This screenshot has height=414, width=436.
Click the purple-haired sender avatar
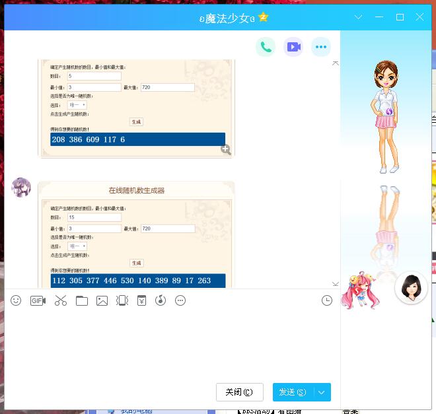21,188
